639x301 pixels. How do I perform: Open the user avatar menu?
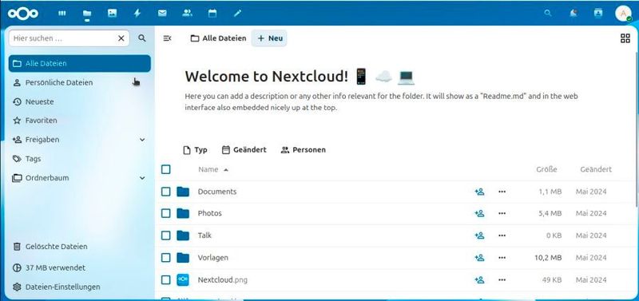[x=623, y=14]
